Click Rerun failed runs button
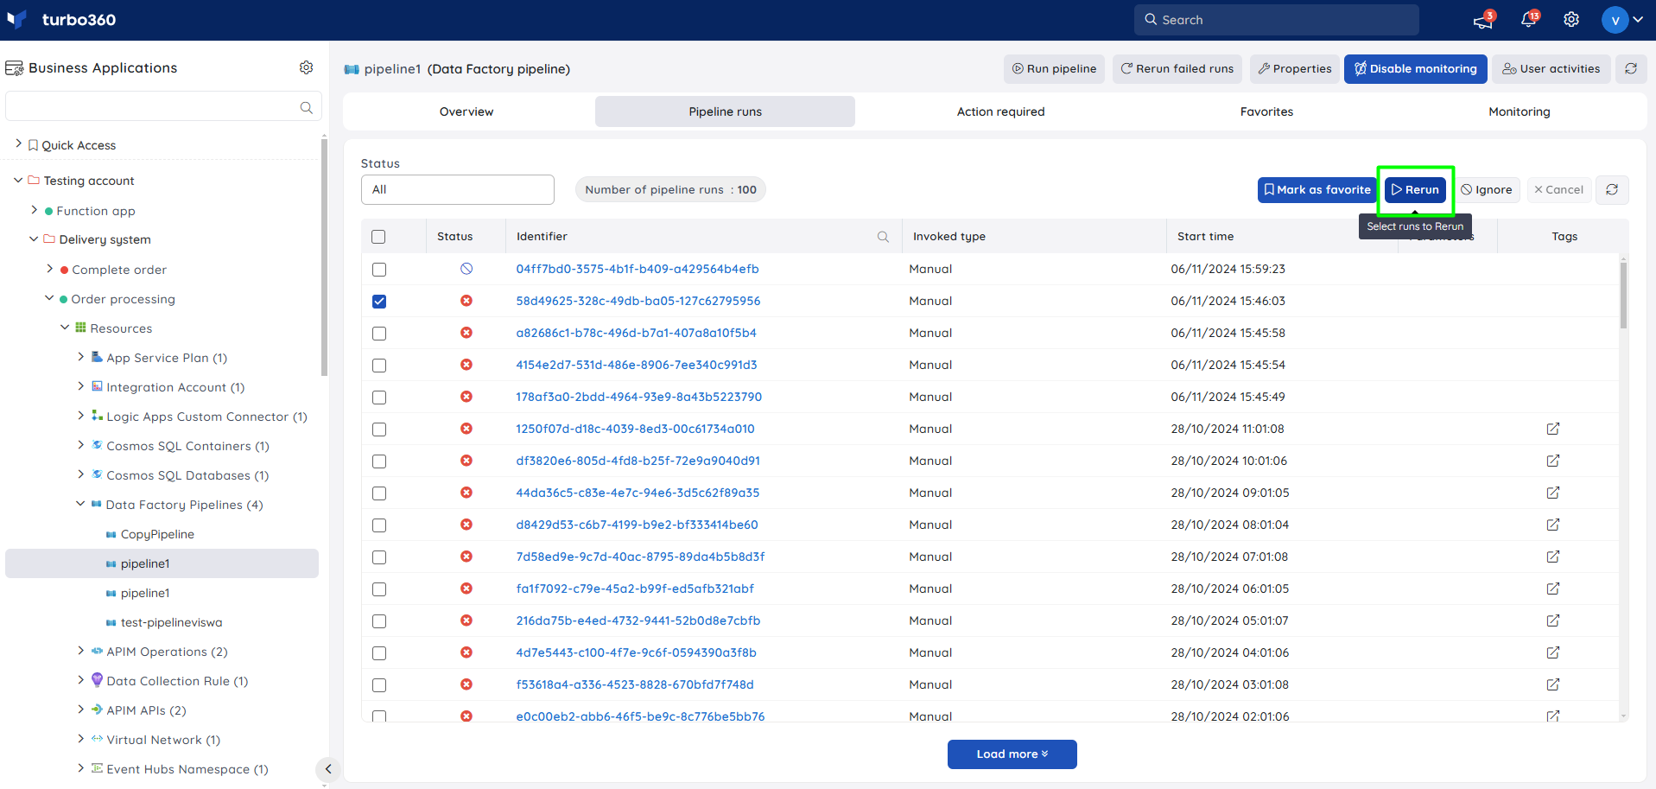 [1177, 69]
